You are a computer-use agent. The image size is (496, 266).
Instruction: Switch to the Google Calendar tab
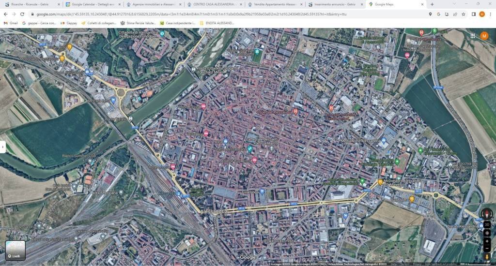click(93, 4)
